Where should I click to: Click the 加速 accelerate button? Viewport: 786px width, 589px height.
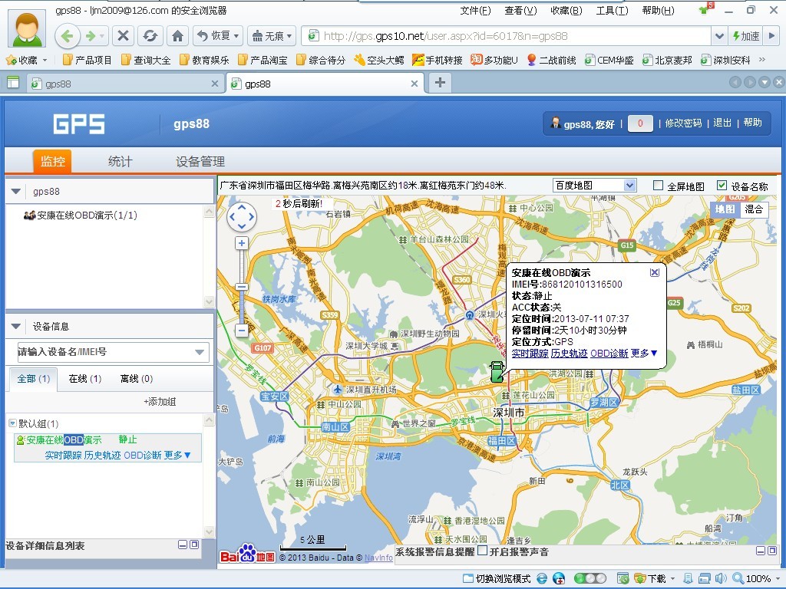click(x=746, y=36)
